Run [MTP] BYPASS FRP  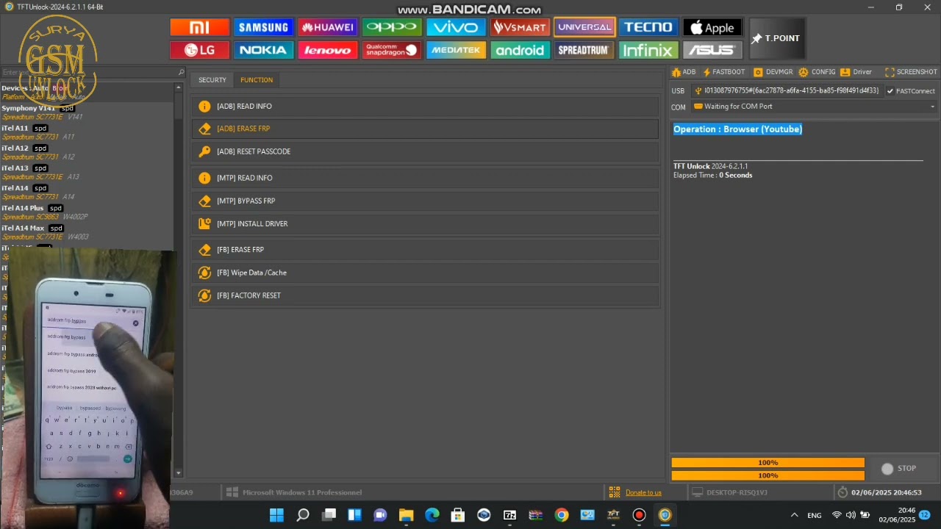tap(425, 201)
